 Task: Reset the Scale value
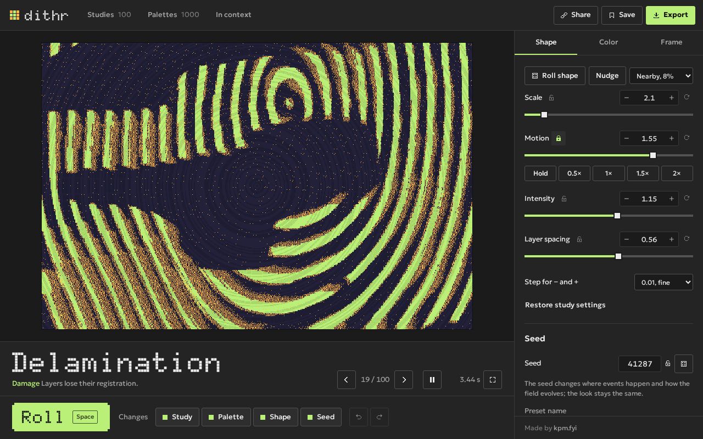click(x=687, y=97)
